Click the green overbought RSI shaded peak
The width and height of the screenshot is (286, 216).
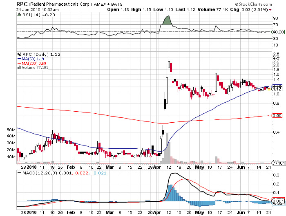167,20
